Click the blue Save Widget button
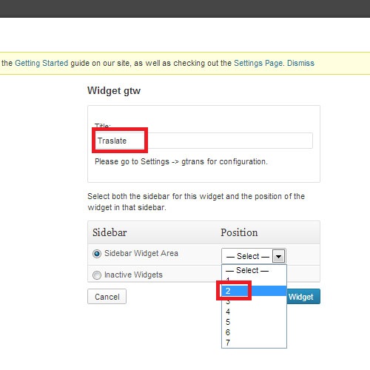 (303, 297)
